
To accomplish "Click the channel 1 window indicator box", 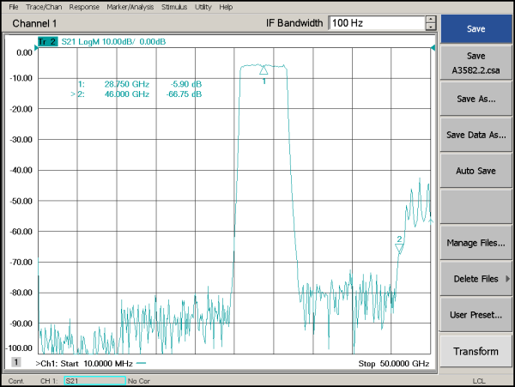I will 16,362.
